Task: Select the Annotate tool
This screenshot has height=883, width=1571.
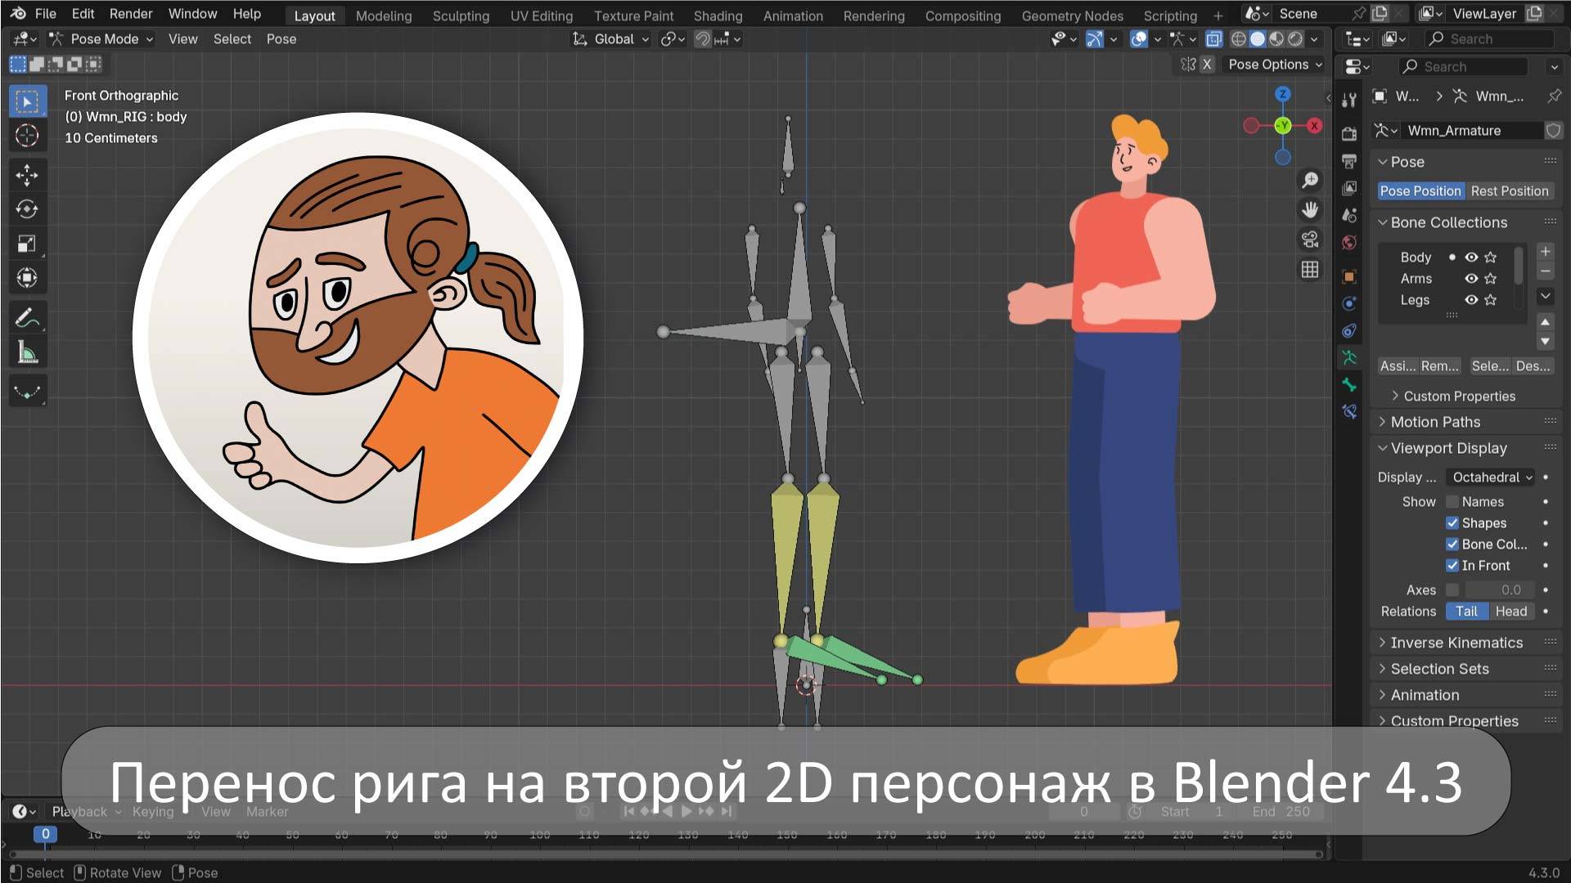Action: click(x=27, y=318)
